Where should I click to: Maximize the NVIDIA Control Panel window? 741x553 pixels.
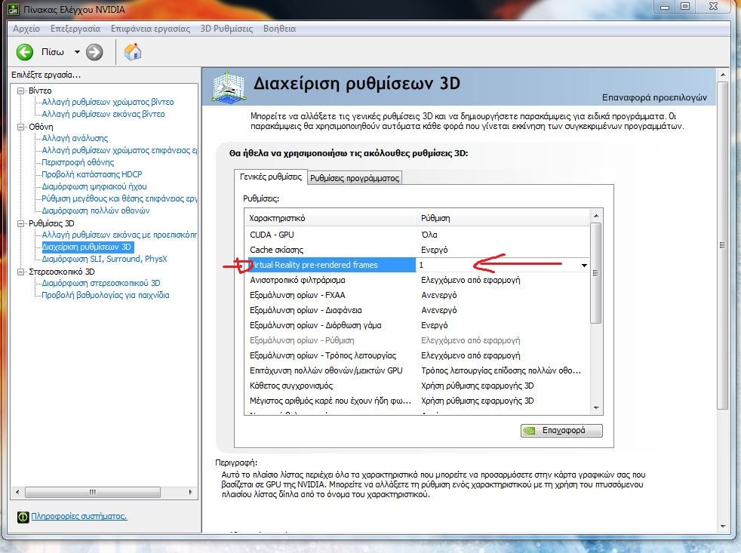(x=685, y=7)
